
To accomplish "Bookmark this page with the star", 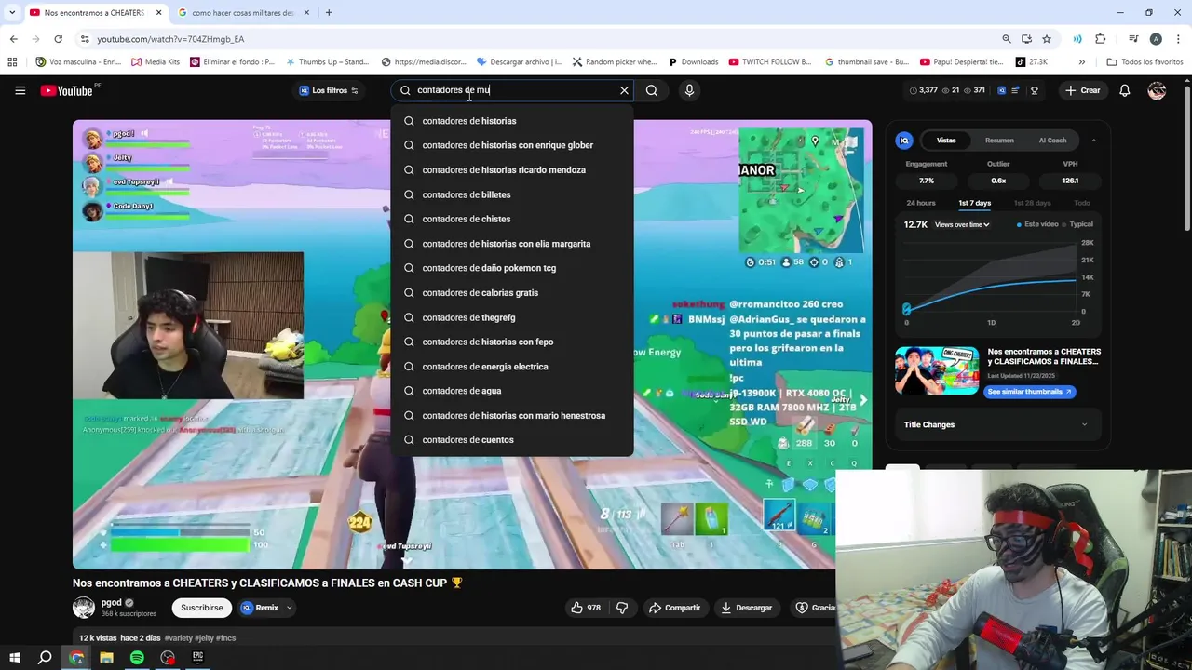I will coord(1047,39).
